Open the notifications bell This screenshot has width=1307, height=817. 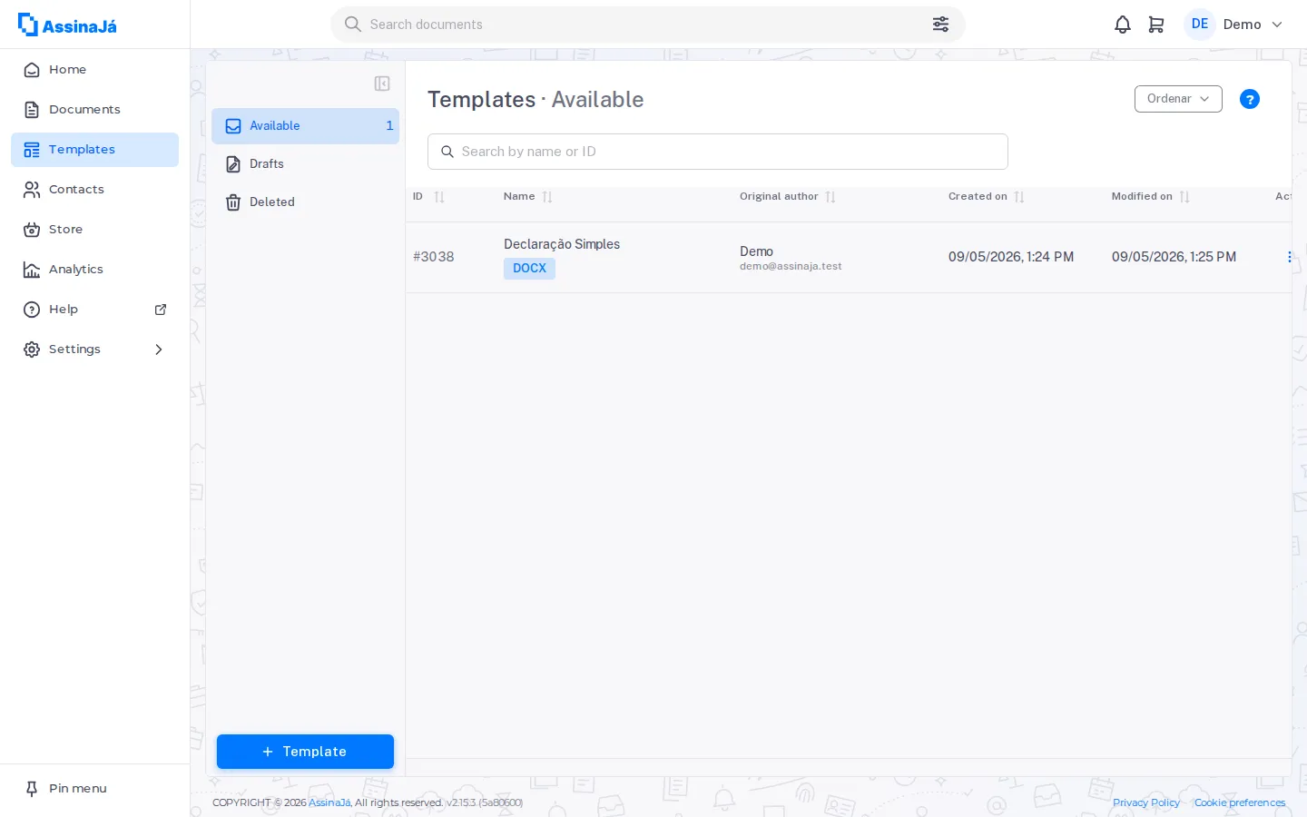1123,25
